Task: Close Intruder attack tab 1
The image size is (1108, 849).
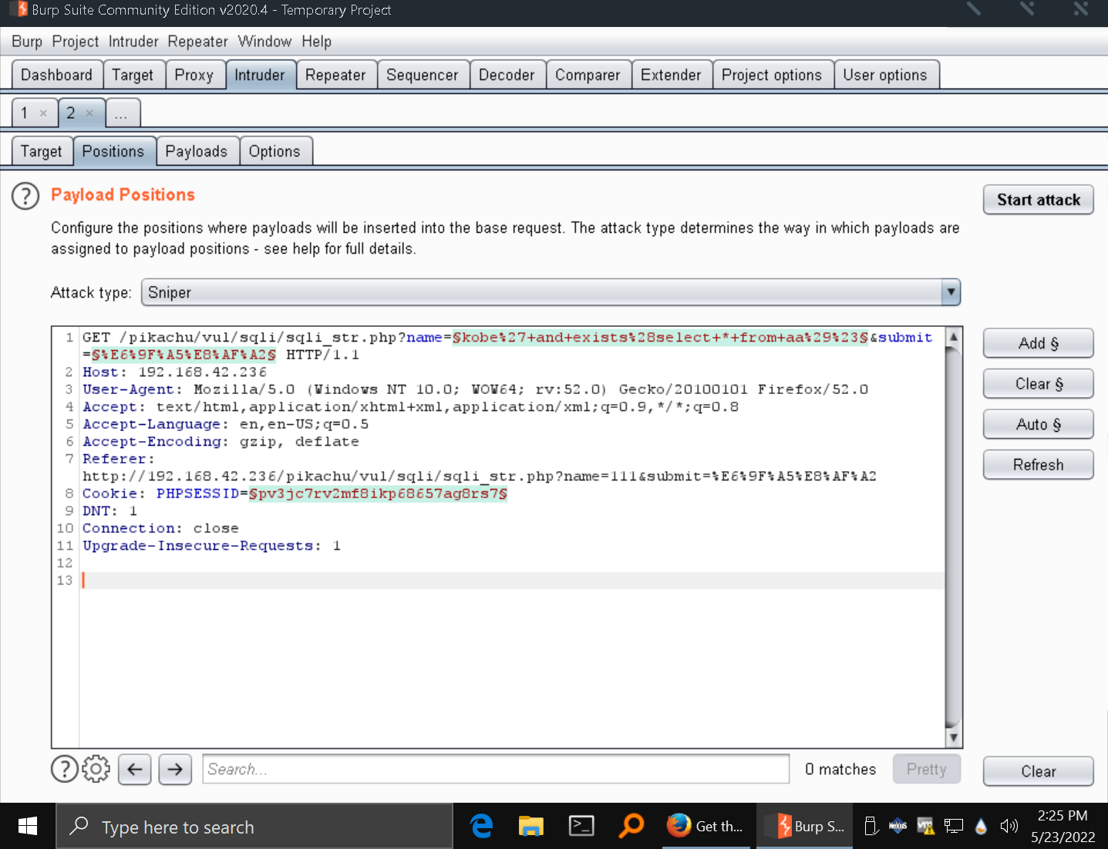Action: pos(43,113)
